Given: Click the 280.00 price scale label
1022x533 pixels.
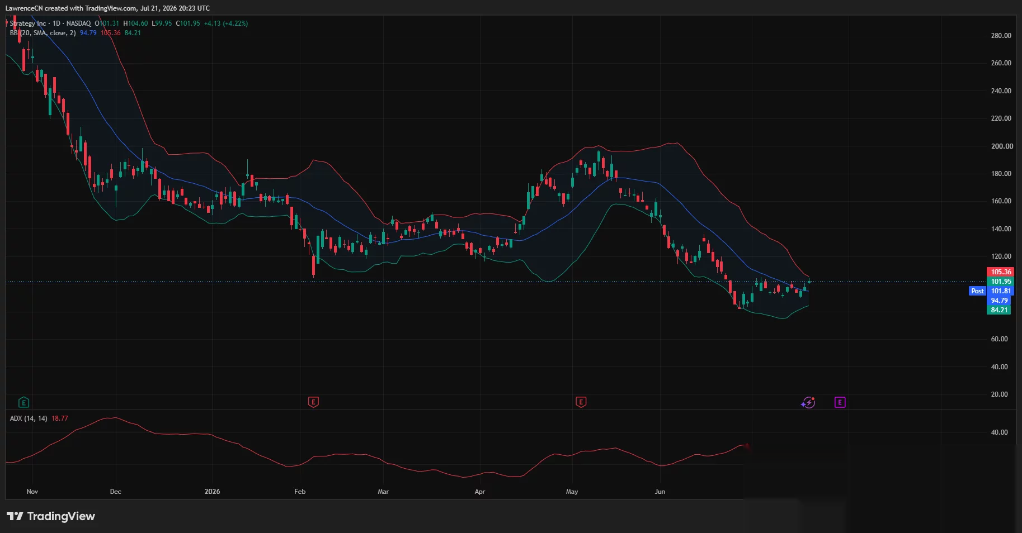Looking at the screenshot, I should click(1001, 36).
